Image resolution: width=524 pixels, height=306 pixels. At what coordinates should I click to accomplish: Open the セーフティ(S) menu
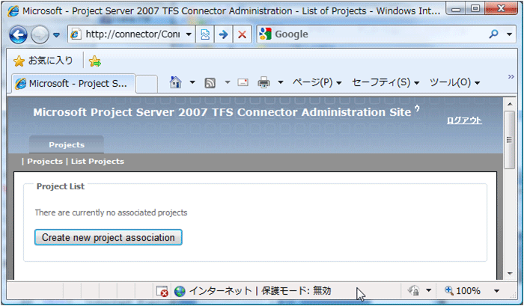pyautogui.click(x=386, y=82)
